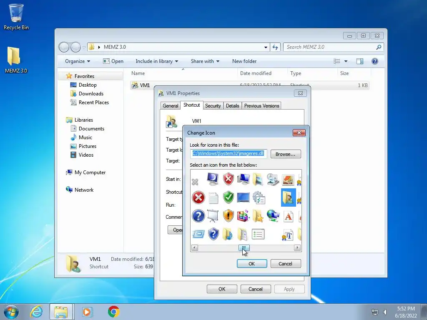Open Documents library in sidebar

coord(91,128)
